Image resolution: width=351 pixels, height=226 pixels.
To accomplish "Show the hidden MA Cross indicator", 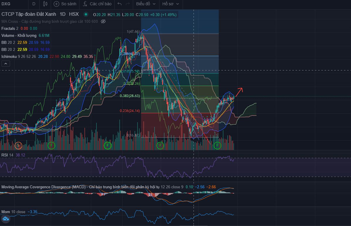I will pos(103,21).
